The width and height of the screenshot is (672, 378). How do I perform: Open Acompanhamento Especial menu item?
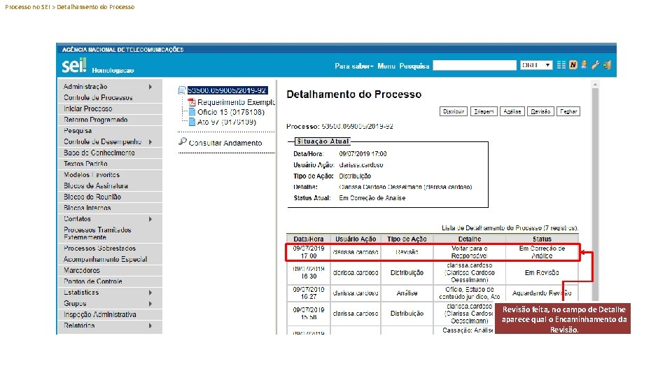point(105,260)
